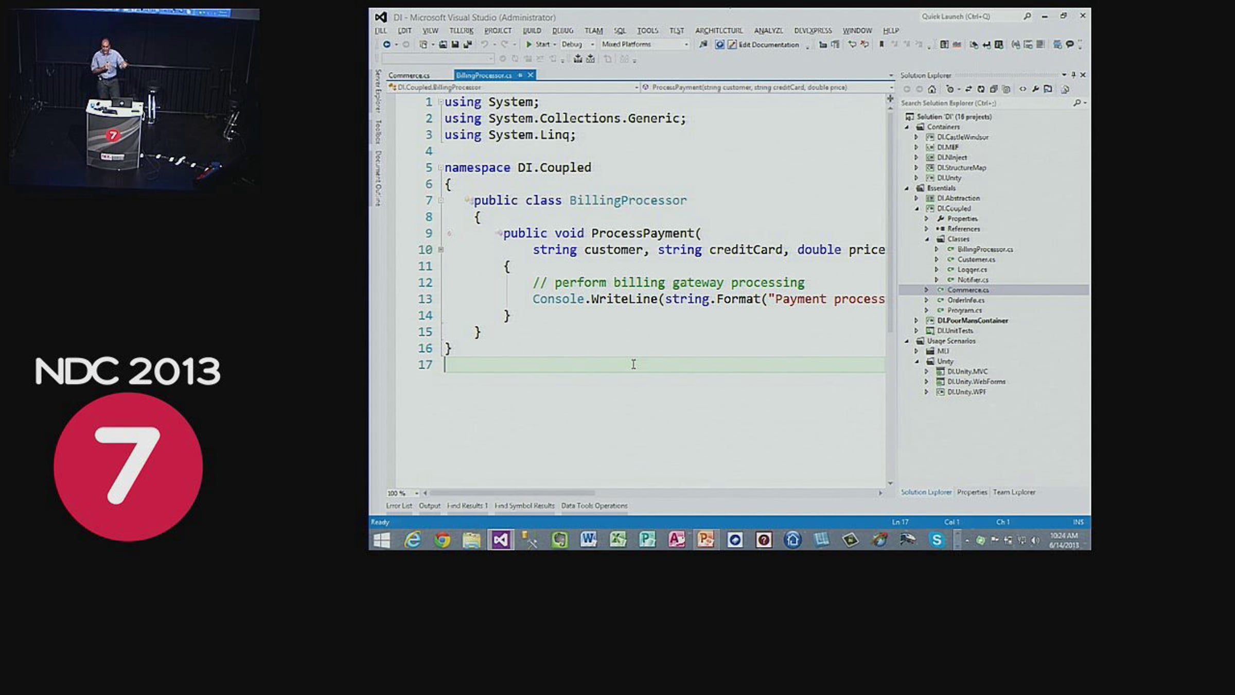
Task: Click the Save file icon in toolbar
Action: coord(455,45)
